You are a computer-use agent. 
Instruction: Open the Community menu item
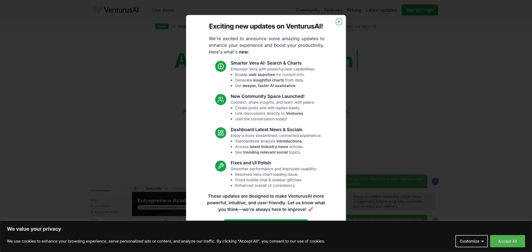[x=308, y=10]
